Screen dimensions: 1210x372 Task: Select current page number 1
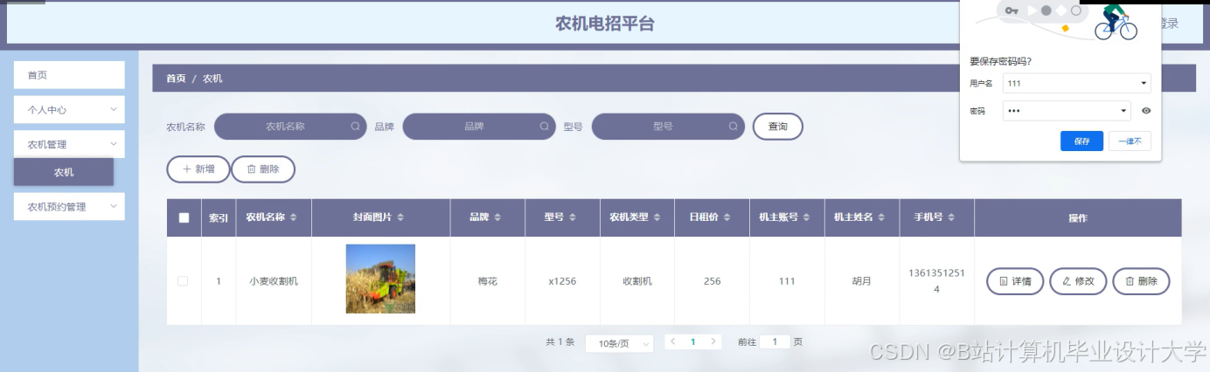pyautogui.click(x=692, y=342)
